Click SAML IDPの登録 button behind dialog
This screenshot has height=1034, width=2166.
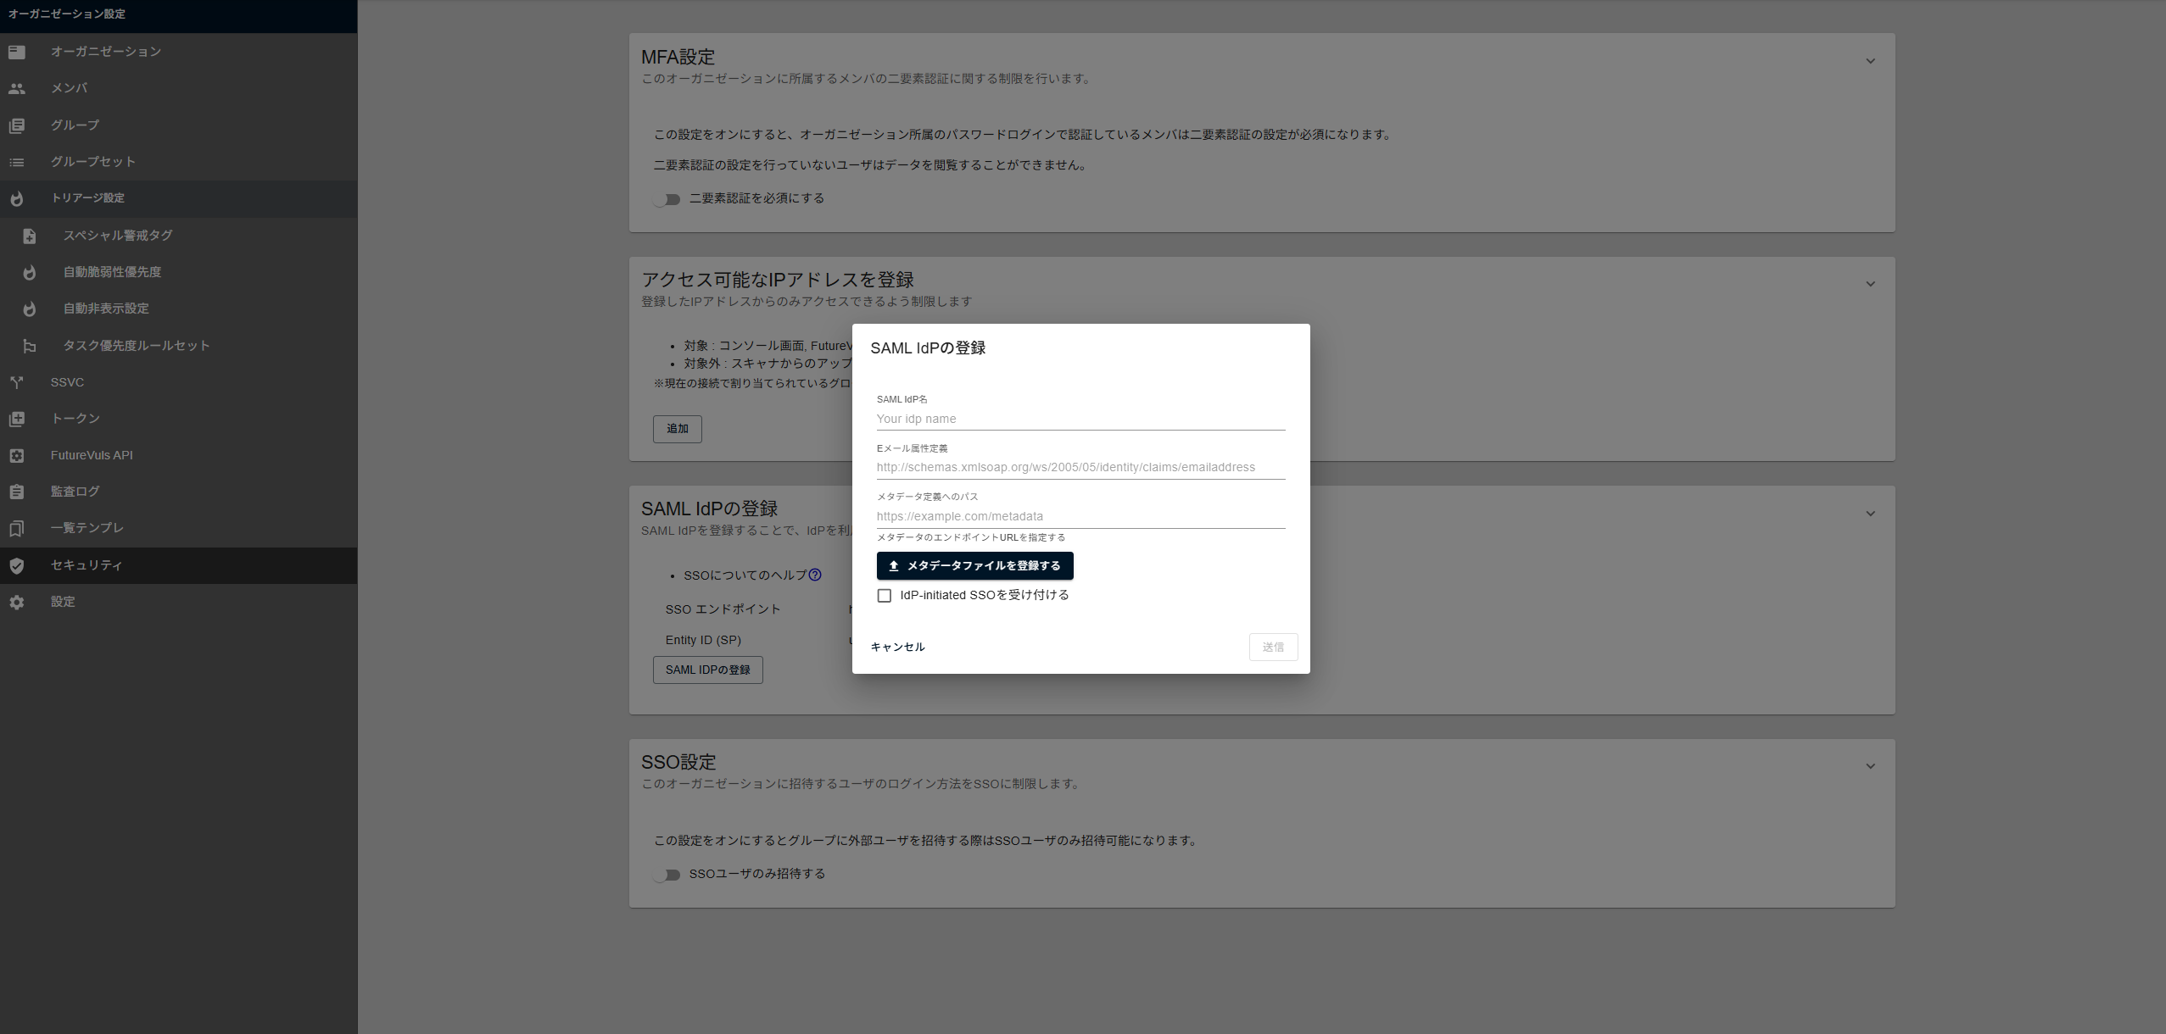(707, 670)
